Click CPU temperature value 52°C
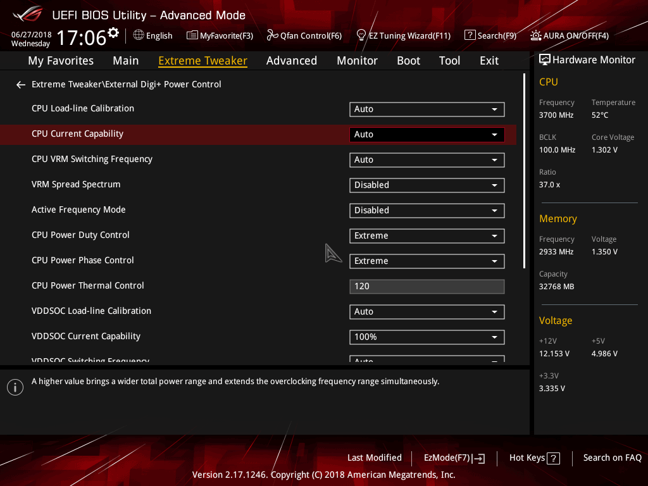 point(600,115)
